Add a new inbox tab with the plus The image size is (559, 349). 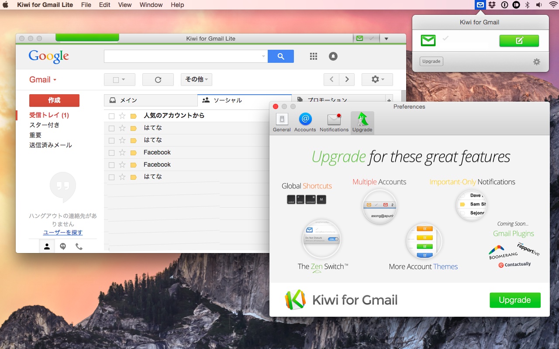tap(389, 100)
